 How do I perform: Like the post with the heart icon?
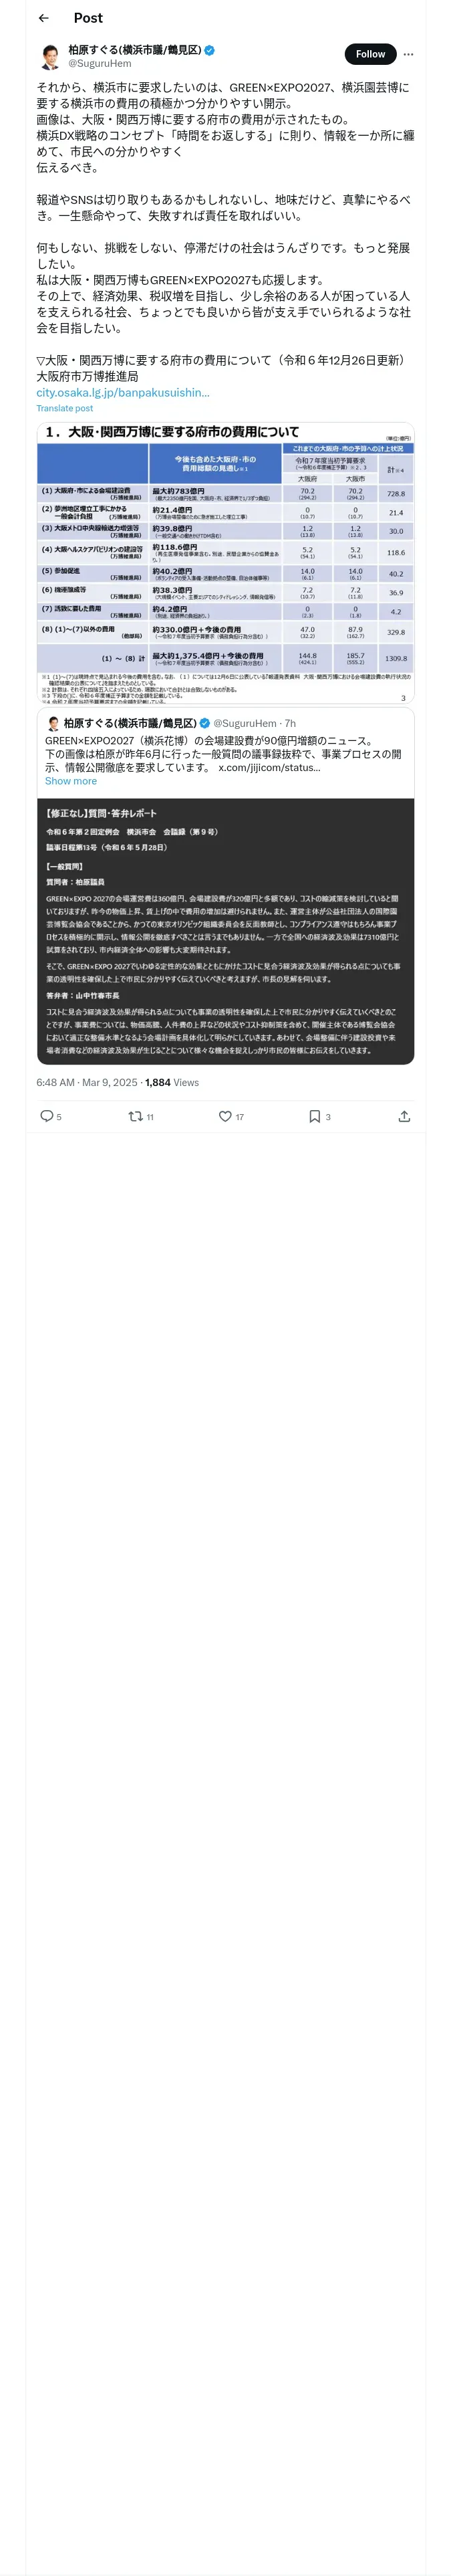(225, 1116)
